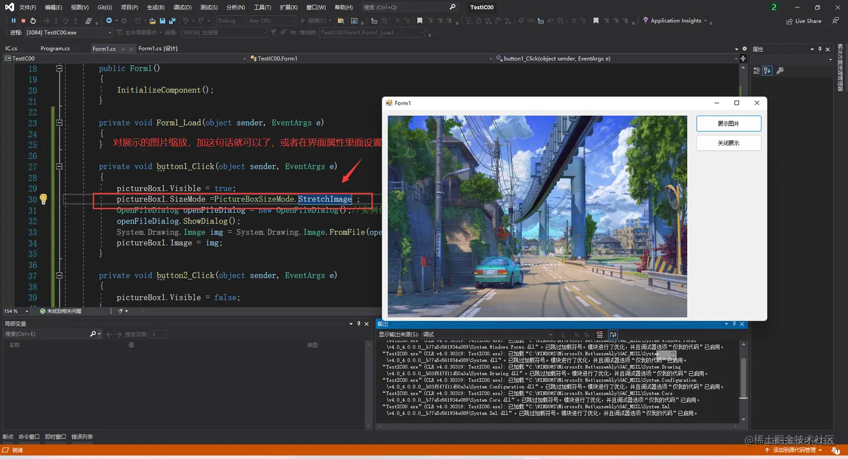The height and width of the screenshot is (459, 848).
Task: Collapse the Form1() constructor at line 18
Action: pos(59,68)
